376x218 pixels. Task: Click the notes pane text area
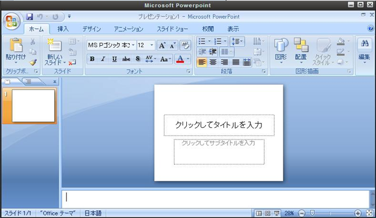pos(215,199)
